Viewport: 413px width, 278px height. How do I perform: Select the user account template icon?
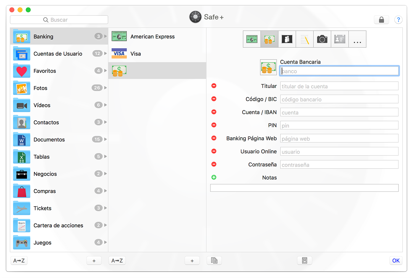[287, 39]
